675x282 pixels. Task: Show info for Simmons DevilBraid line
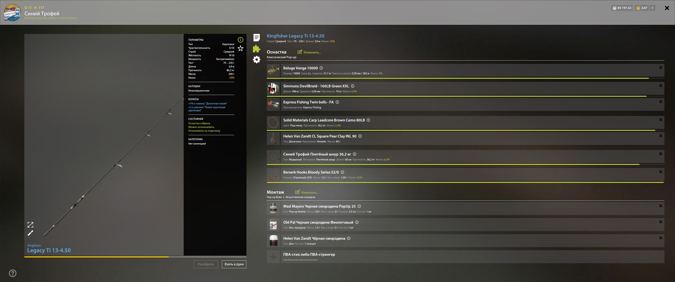[x=353, y=86]
